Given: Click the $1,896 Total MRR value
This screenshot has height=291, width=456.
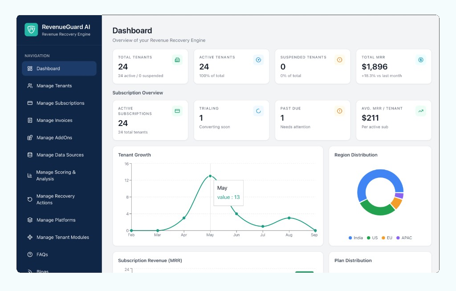Looking at the screenshot, I should point(375,67).
